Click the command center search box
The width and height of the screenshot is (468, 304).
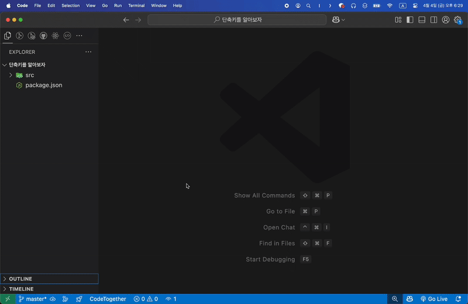tap(237, 20)
